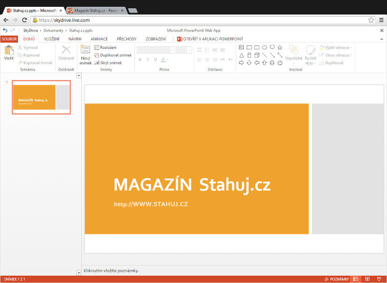Redo the last action
This screenshot has height=283, width=387.
coord(13,30)
